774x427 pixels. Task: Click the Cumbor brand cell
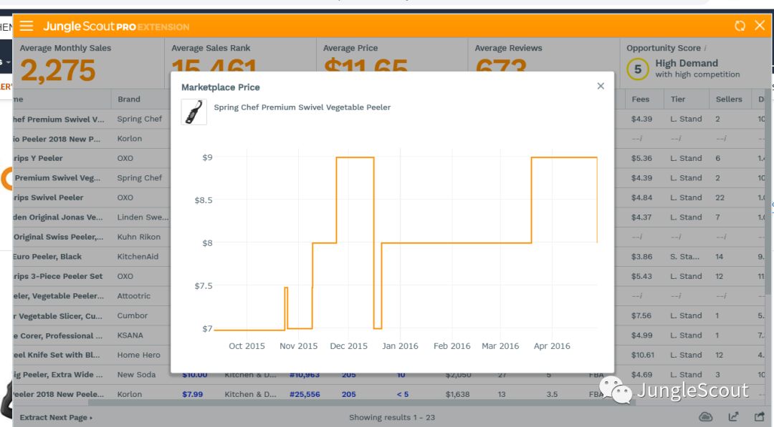(x=133, y=315)
